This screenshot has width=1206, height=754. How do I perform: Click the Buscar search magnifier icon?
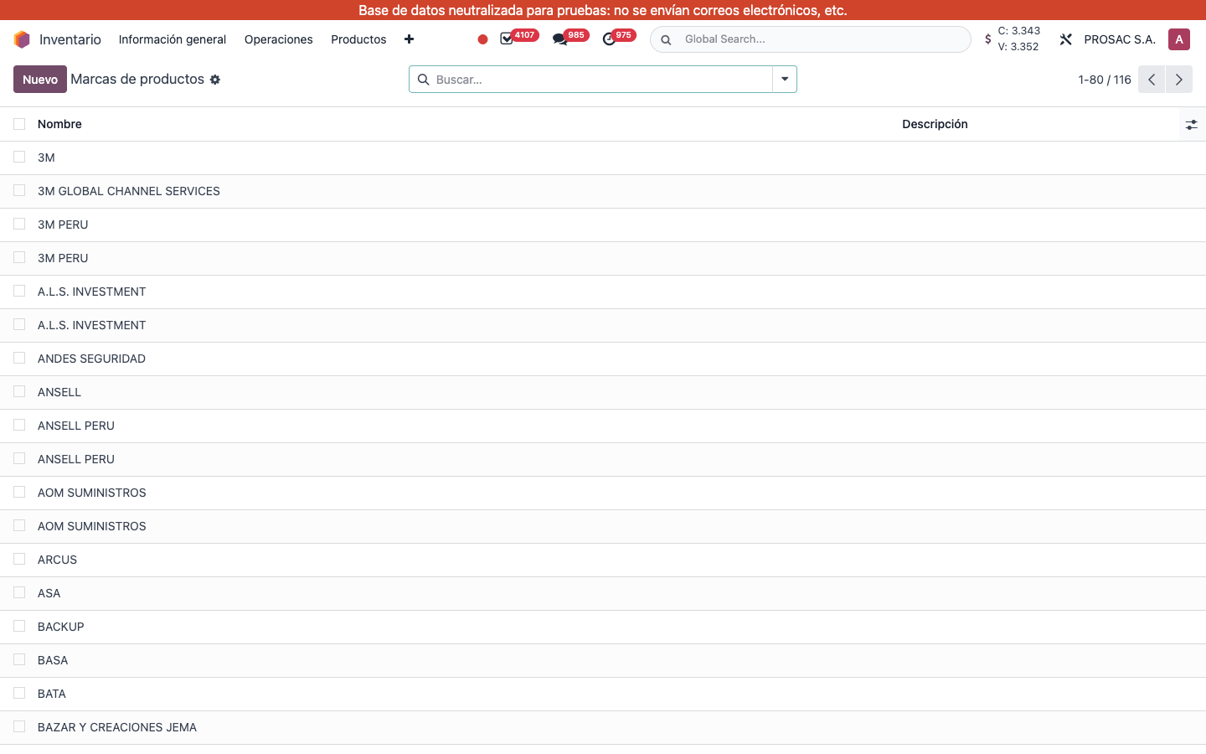coord(424,80)
